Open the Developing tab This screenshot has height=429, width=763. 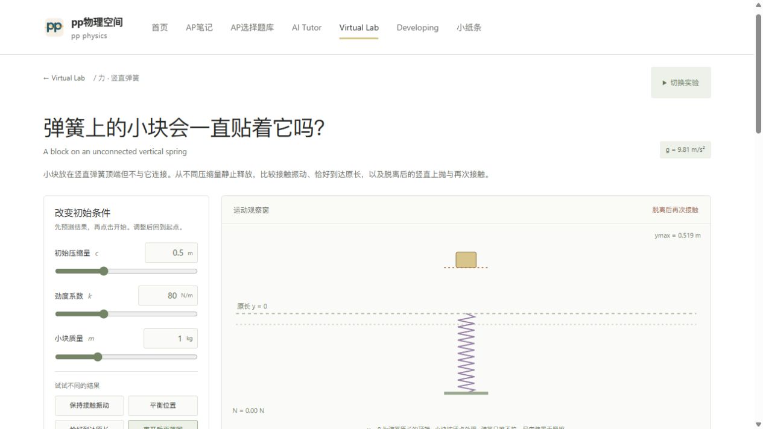click(x=417, y=28)
